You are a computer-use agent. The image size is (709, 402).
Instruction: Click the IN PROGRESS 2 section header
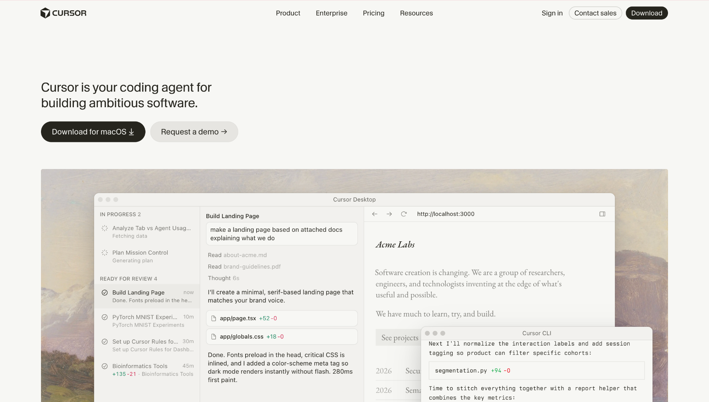pos(120,214)
